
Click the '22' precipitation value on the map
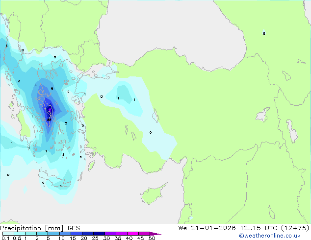click(x=49, y=120)
